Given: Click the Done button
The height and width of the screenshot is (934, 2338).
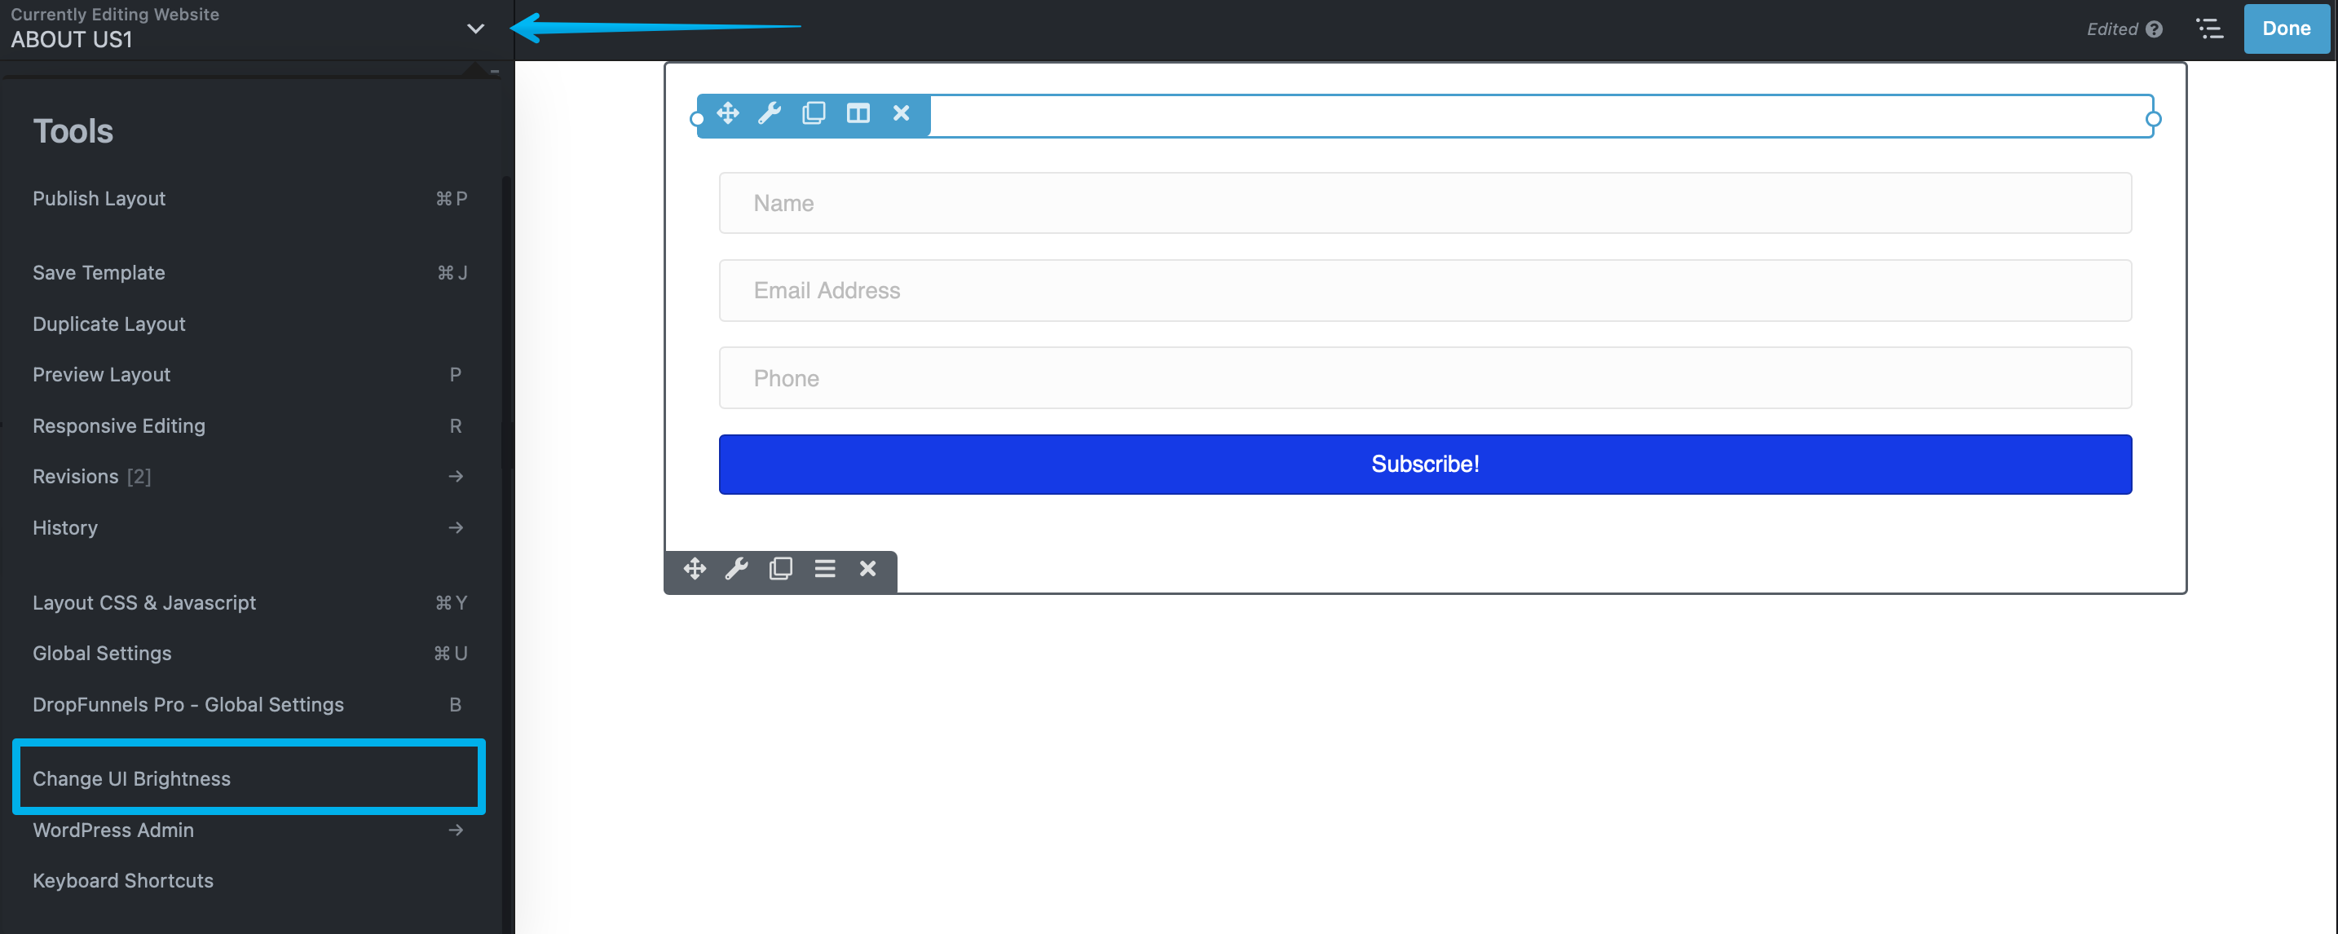Looking at the screenshot, I should [x=2287, y=29].
